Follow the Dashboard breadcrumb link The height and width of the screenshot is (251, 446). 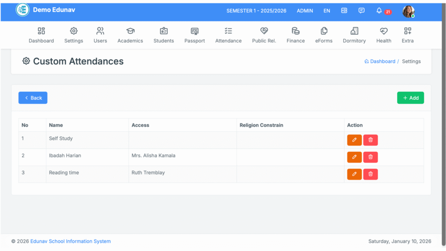pos(382,61)
